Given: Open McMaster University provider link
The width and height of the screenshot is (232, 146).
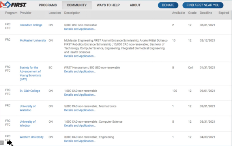Looking at the screenshot, I should point(33,40).
